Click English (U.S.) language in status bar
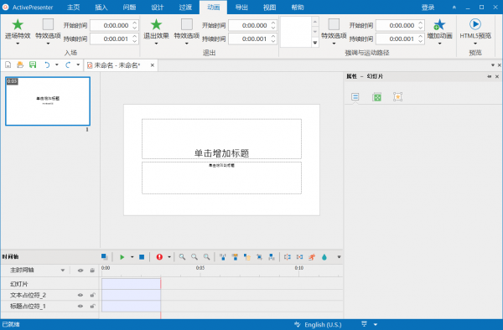This screenshot has height=330, width=503. click(323, 324)
